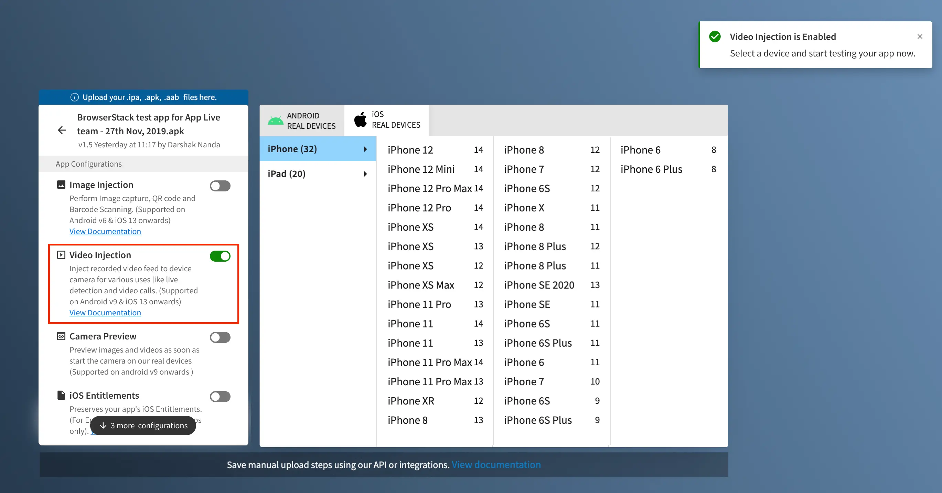
Task: Click the iOS Entitlements file icon
Action: pyautogui.click(x=61, y=395)
